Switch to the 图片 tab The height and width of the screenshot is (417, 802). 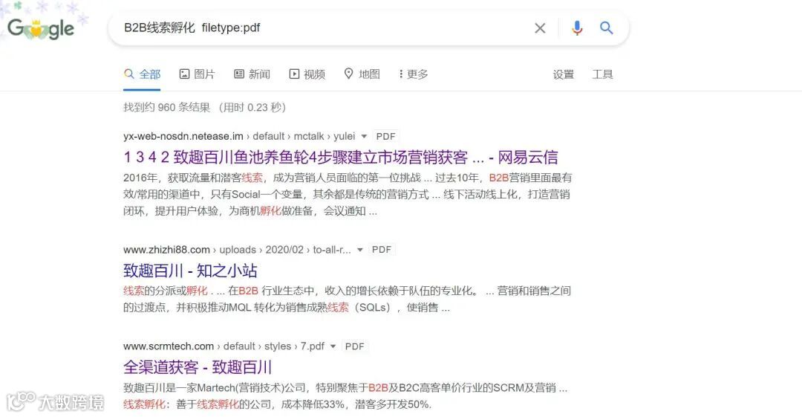coord(197,74)
